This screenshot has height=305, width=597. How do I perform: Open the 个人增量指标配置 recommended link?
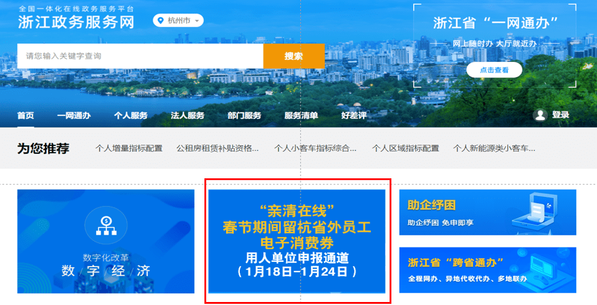point(129,148)
